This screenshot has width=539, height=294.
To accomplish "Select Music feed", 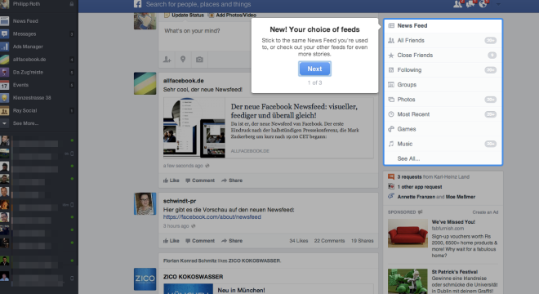I will (443, 144).
